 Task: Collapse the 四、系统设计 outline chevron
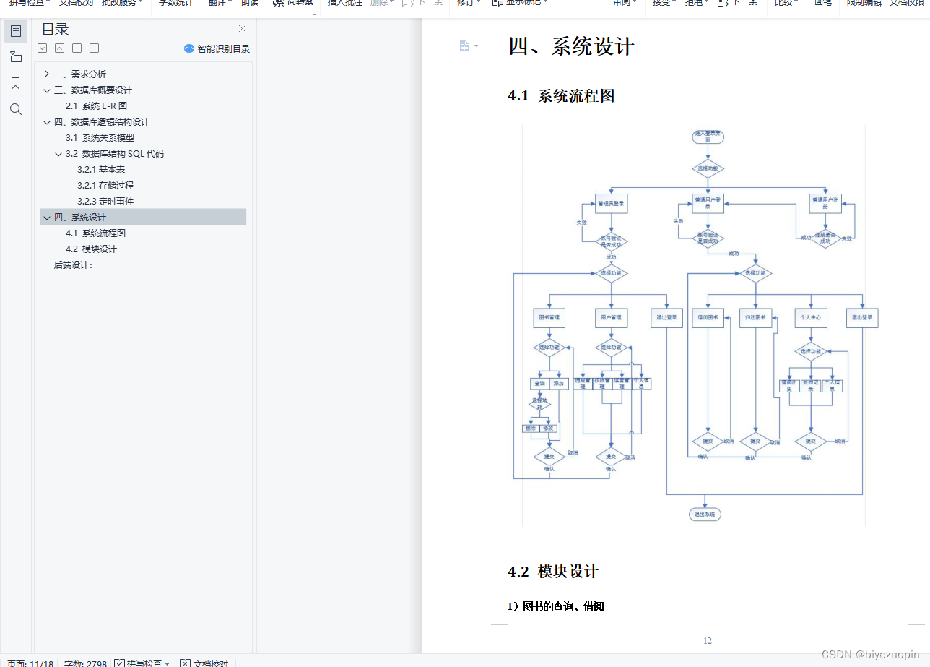click(x=47, y=217)
